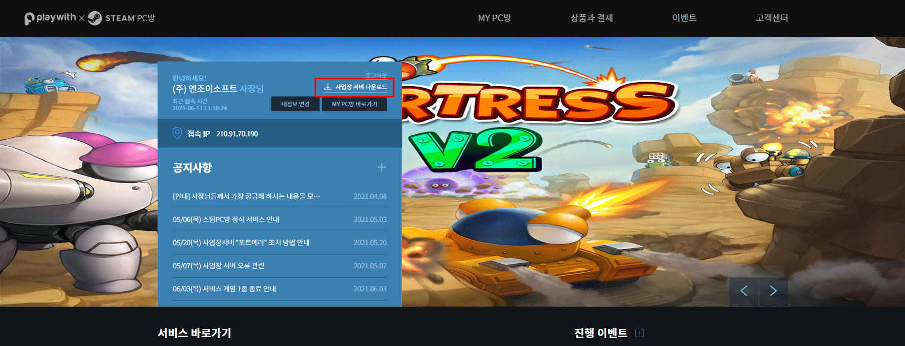Open the 05/06(목) 스팀PC방 정식 서비스 안내 notice

[226, 220]
